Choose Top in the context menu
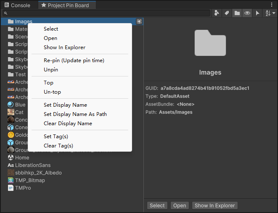The width and height of the screenshot is (278, 213). click(x=80, y=83)
